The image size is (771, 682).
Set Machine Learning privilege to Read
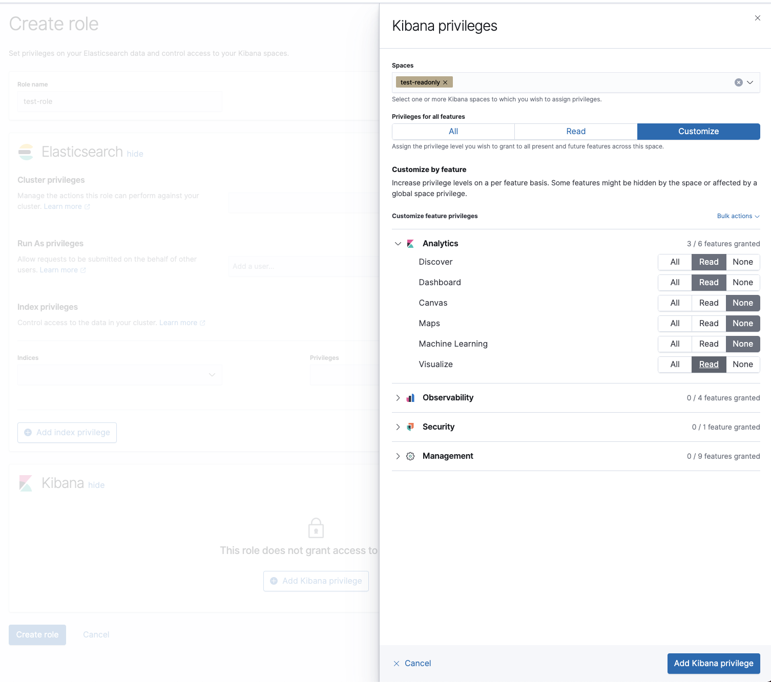coord(709,344)
